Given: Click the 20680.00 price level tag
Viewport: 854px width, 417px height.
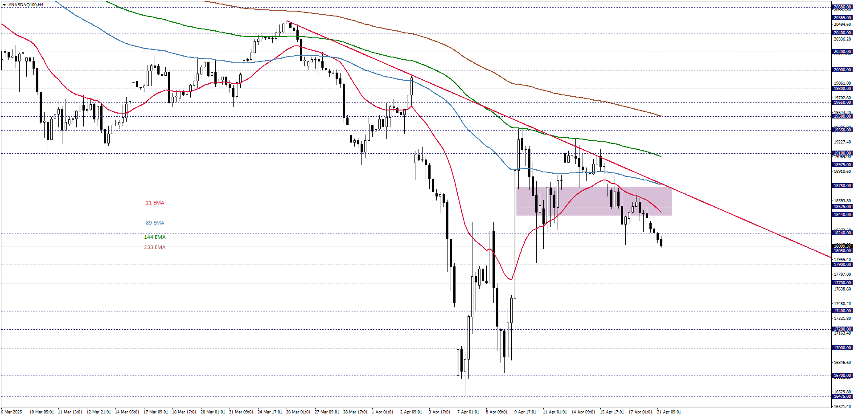Looking at the screenshot, I should click(x=842, y=7).
